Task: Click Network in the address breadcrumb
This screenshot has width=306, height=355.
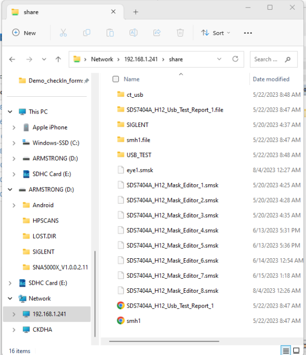Action: [x=102, y=59]
